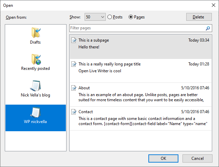Click the About page description excerpt
Screen dimensions: 219x167
[x=141, y=97]
